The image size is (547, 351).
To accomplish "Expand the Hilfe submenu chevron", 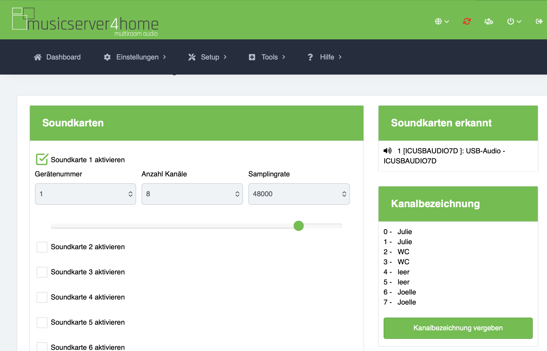I will tap(340, 57).
